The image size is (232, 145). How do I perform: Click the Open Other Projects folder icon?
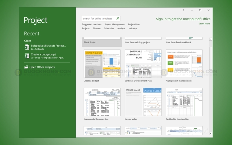26,67
